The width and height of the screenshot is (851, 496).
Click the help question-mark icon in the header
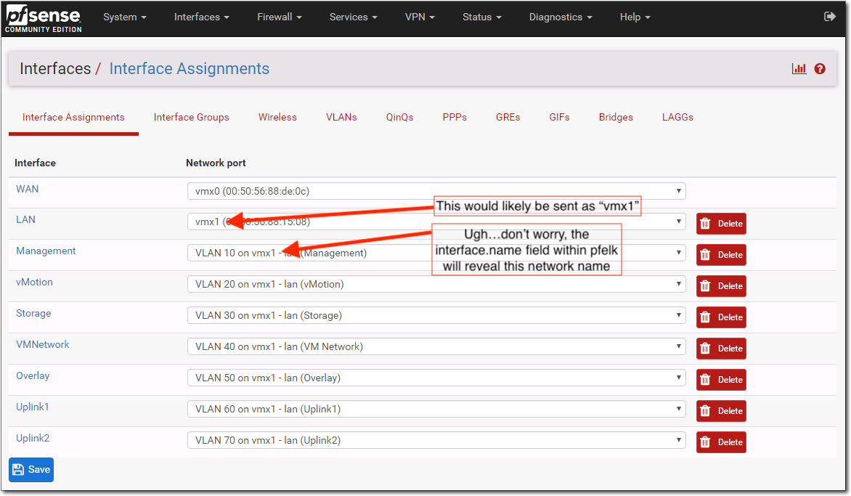coord(819,68)
